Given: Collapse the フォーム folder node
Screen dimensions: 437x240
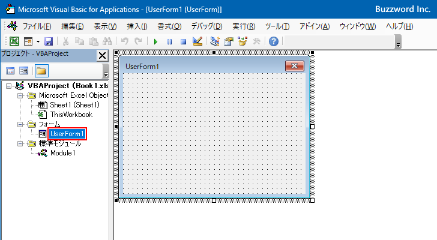Looking at the screenshot, I should point(20,124).
